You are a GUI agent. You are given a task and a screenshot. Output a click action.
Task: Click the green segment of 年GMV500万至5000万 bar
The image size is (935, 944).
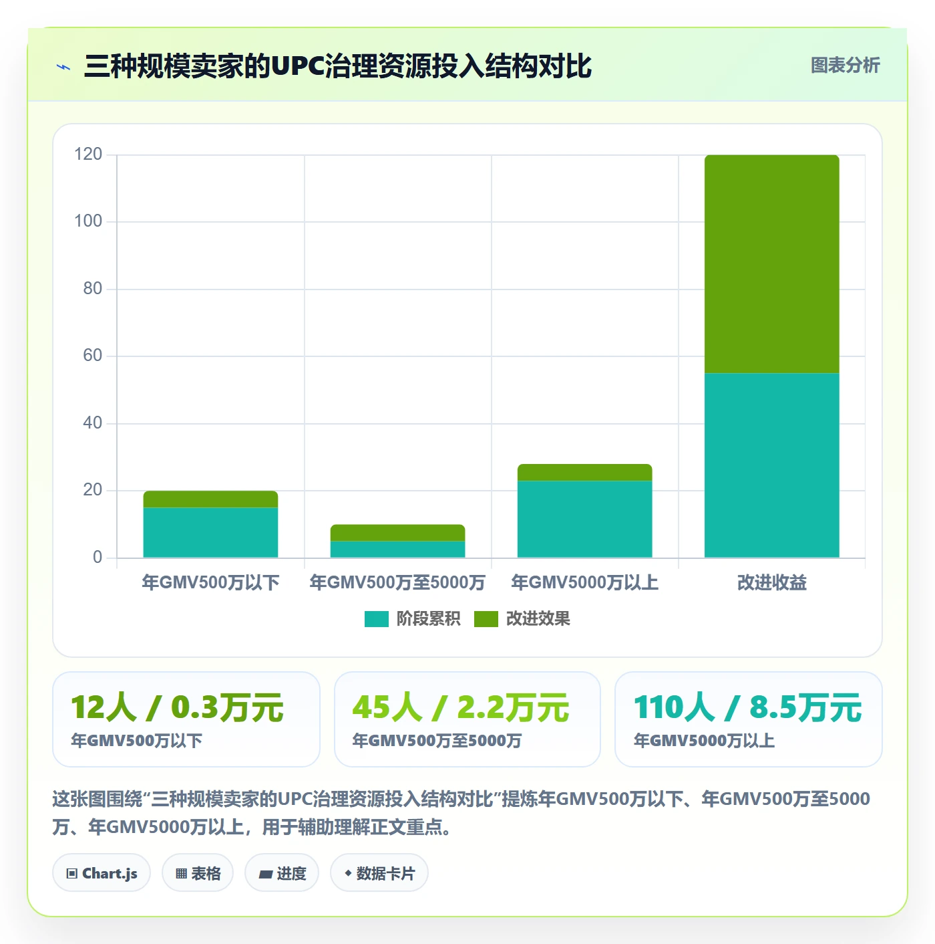tap(398, 533)
